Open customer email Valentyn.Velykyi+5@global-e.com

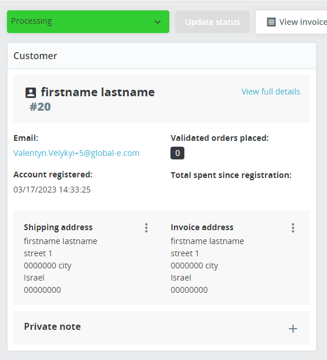tap(77, 153)
